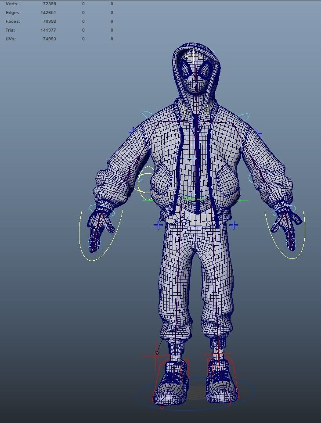Screen dimensions: 321x423
Task: Select the green arrow screen-right of the jacket hem
Action: [x=243, y=201]
